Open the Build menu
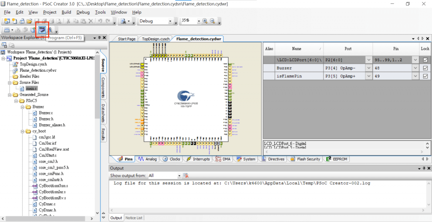Screen dimensions: 432x222 tap(66, 12)
